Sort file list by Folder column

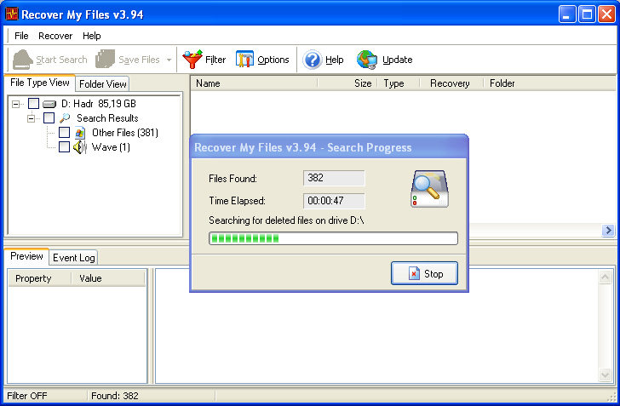550,83
